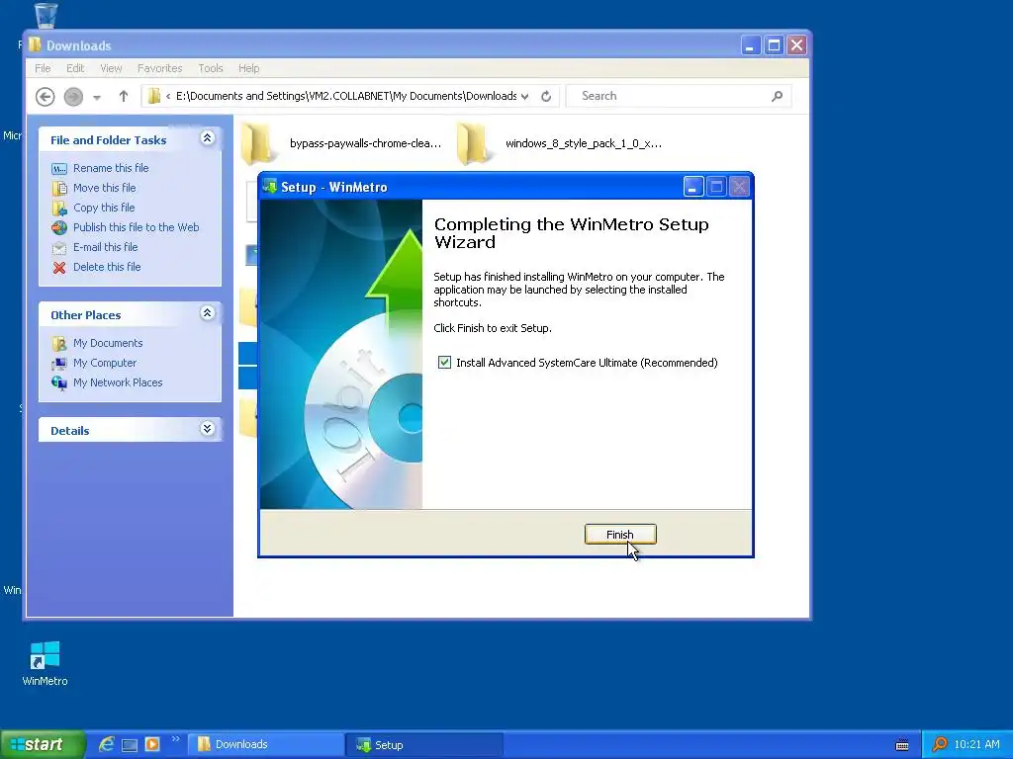Click Publish this file to the Web
This screenshot has height=759, width=1013.
tap(137, 227)
